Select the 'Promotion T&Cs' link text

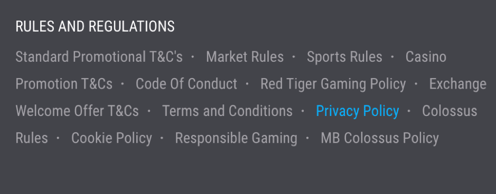(64, 84)
